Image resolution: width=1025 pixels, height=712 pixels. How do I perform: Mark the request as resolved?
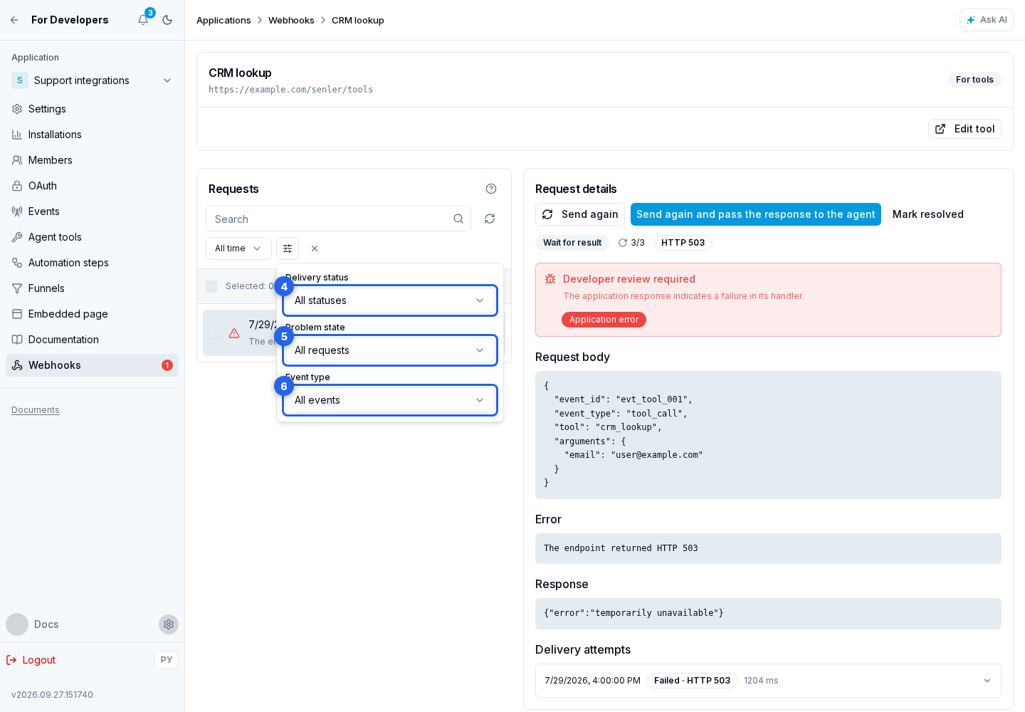tap(928, 214)
